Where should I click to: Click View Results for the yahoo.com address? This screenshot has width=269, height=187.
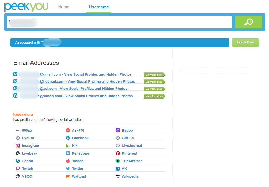(x=154, y=96)
